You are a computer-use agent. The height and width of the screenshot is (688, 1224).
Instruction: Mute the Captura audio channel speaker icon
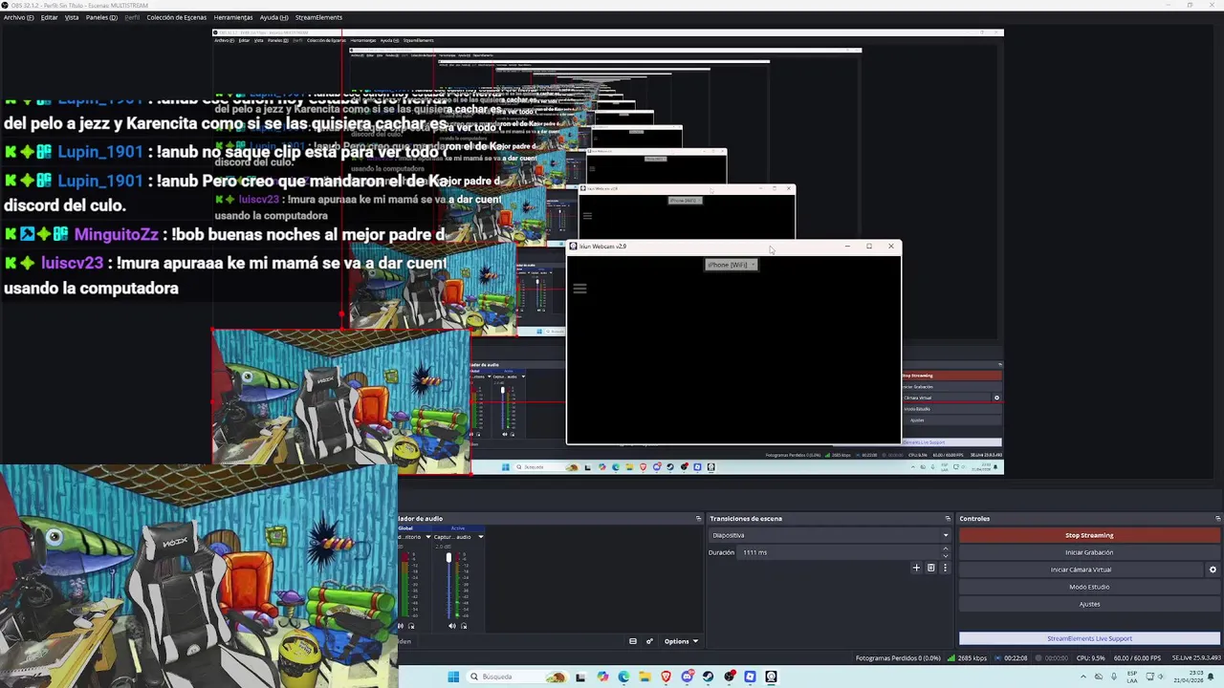(452, 626)
